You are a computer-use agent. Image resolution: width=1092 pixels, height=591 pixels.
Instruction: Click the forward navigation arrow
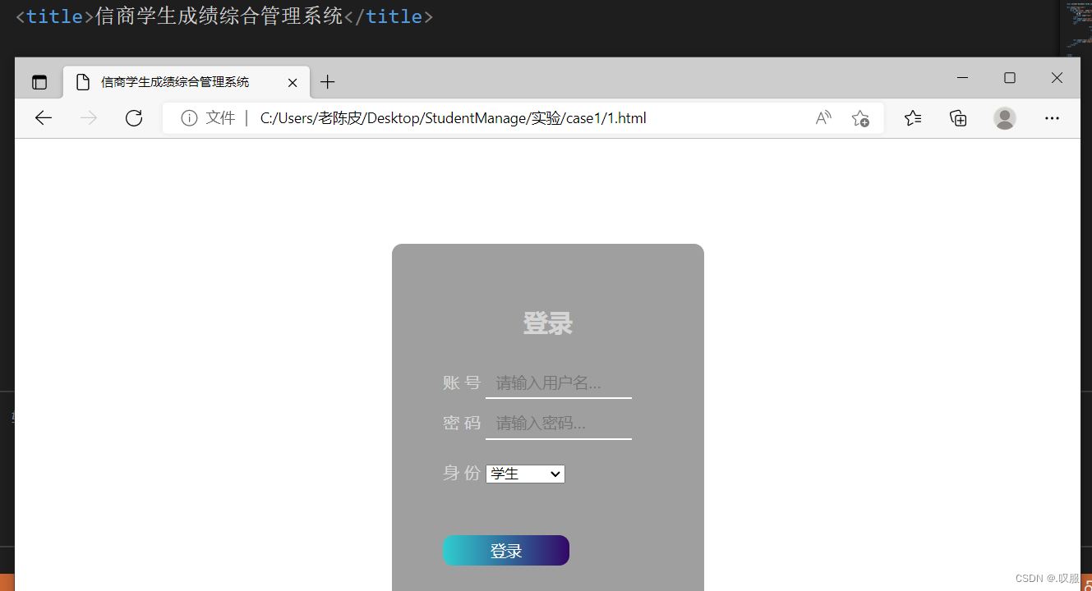click(x=89, y=118)
